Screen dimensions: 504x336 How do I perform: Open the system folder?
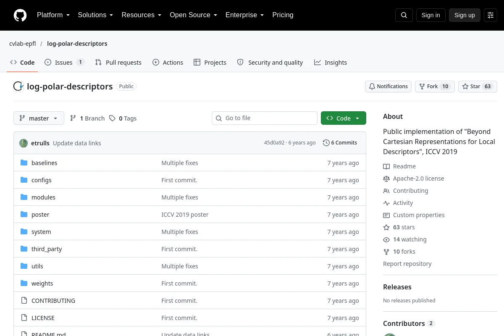(x=41, y=232)
